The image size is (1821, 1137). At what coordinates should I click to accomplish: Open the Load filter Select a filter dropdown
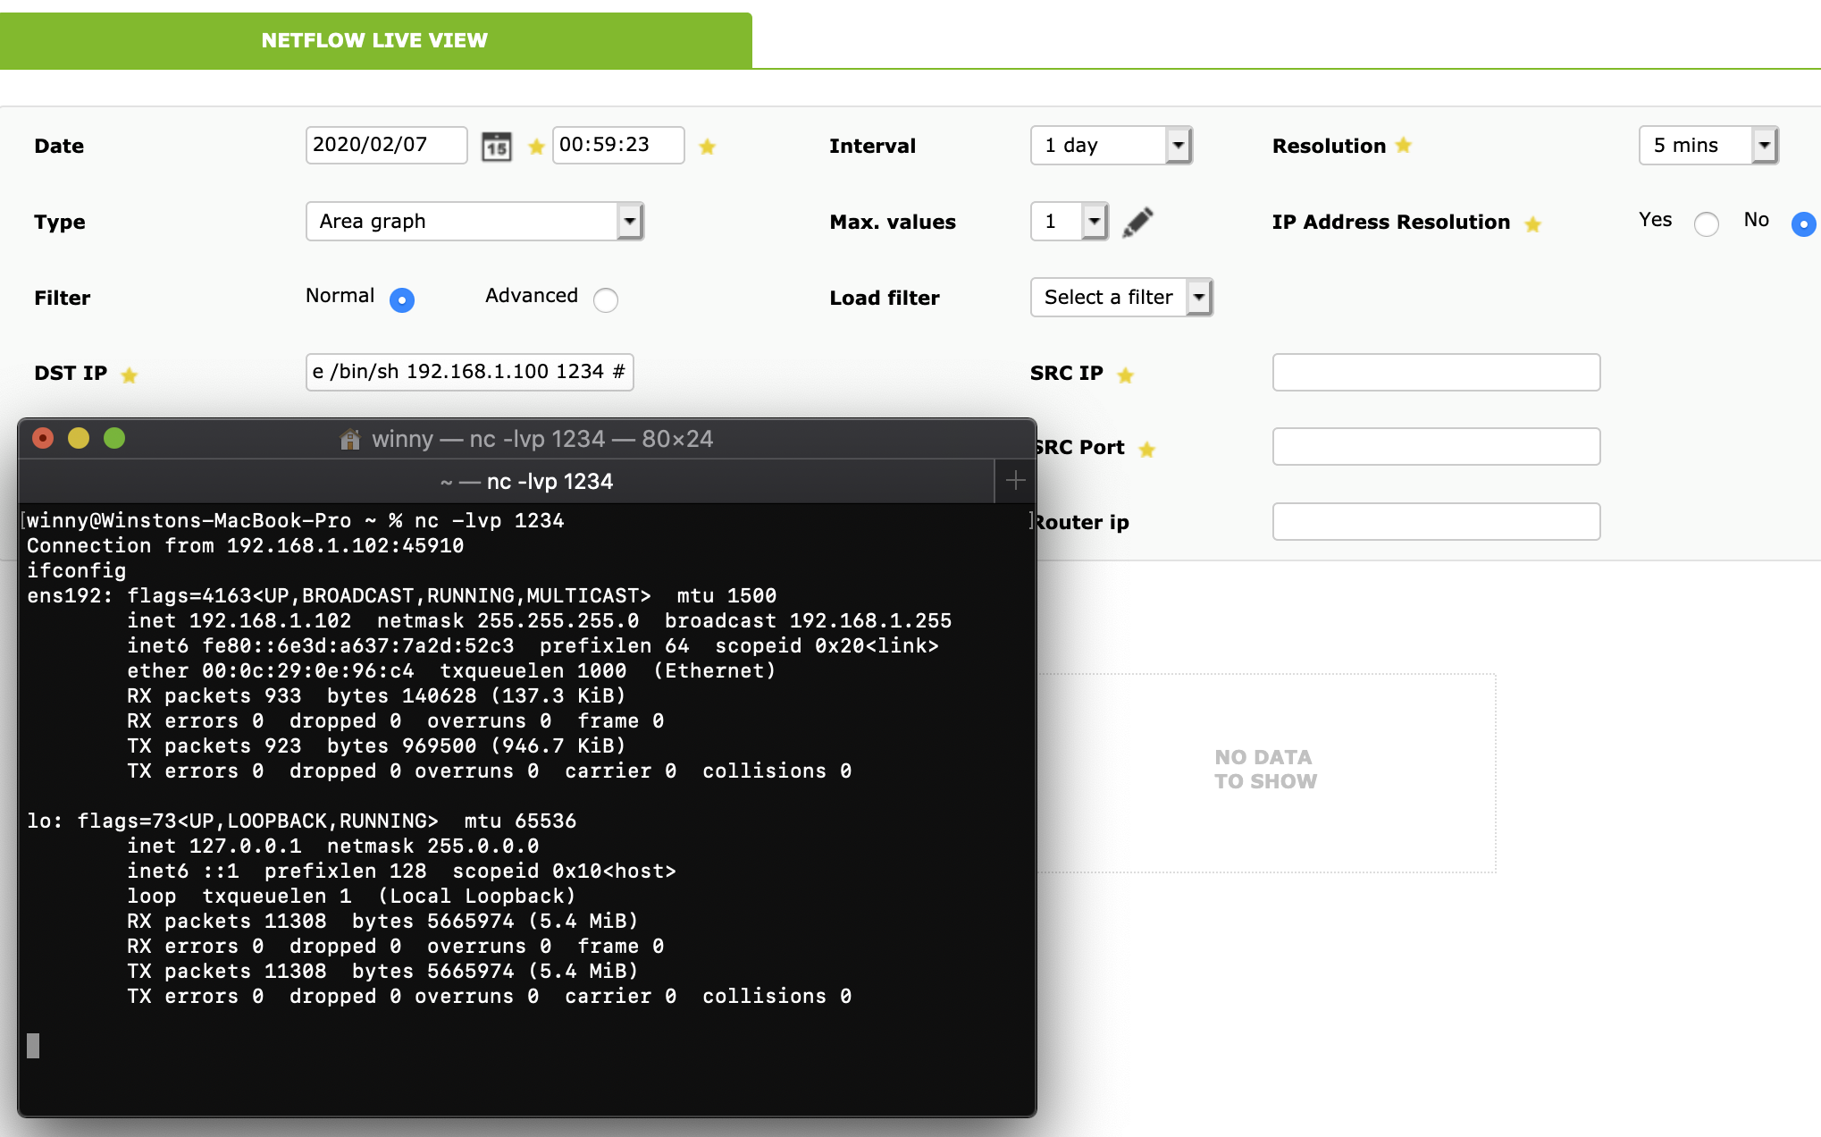pyautogui.click(x=1121, y=297)
